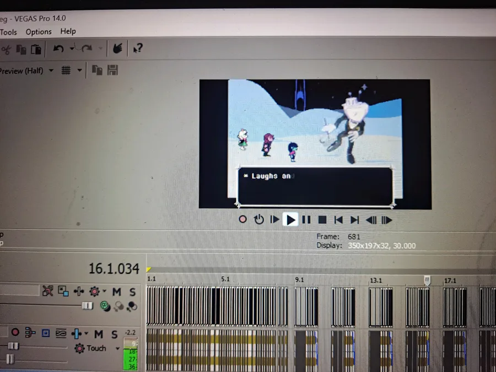Click the audio track pan slider
Image resolution: width=496 pixels, height=372 pixels.
pos(10,359)
